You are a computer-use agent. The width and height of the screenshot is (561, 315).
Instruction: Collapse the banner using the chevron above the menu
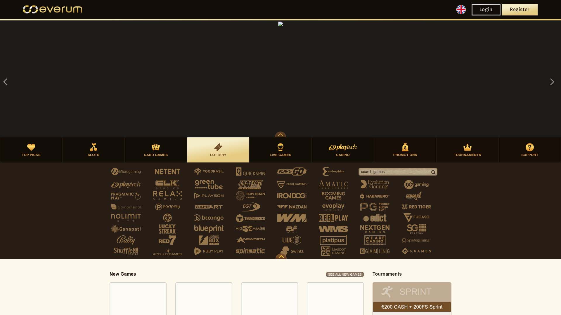point(280,135)
